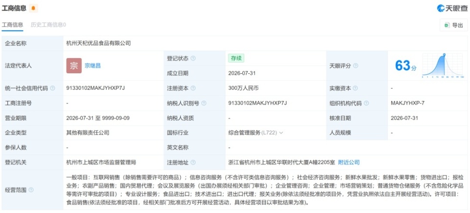Click the 纳税人资质 label cell
Image resolution: width=470 pixels, height=213 pixels.
coord(194,118)
